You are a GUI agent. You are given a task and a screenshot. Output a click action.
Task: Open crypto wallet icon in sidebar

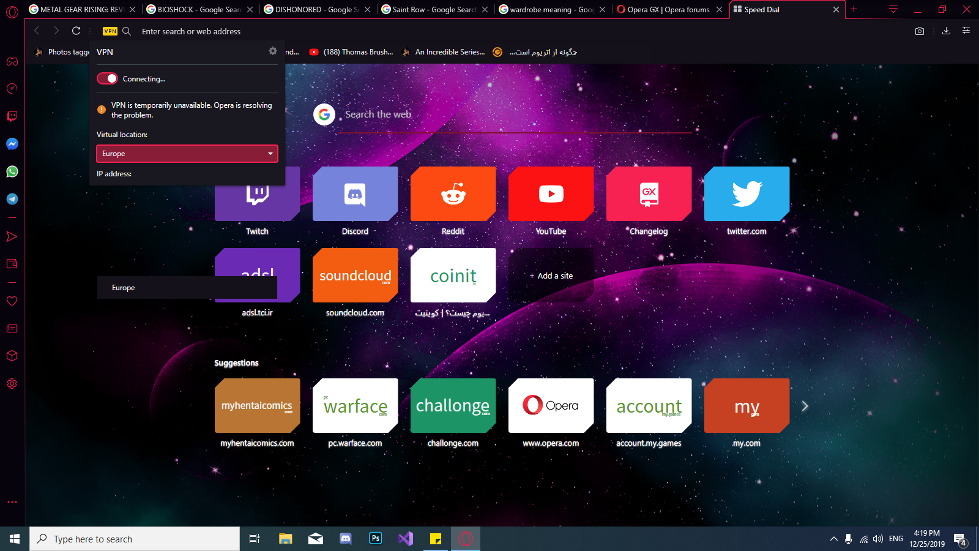12,264
